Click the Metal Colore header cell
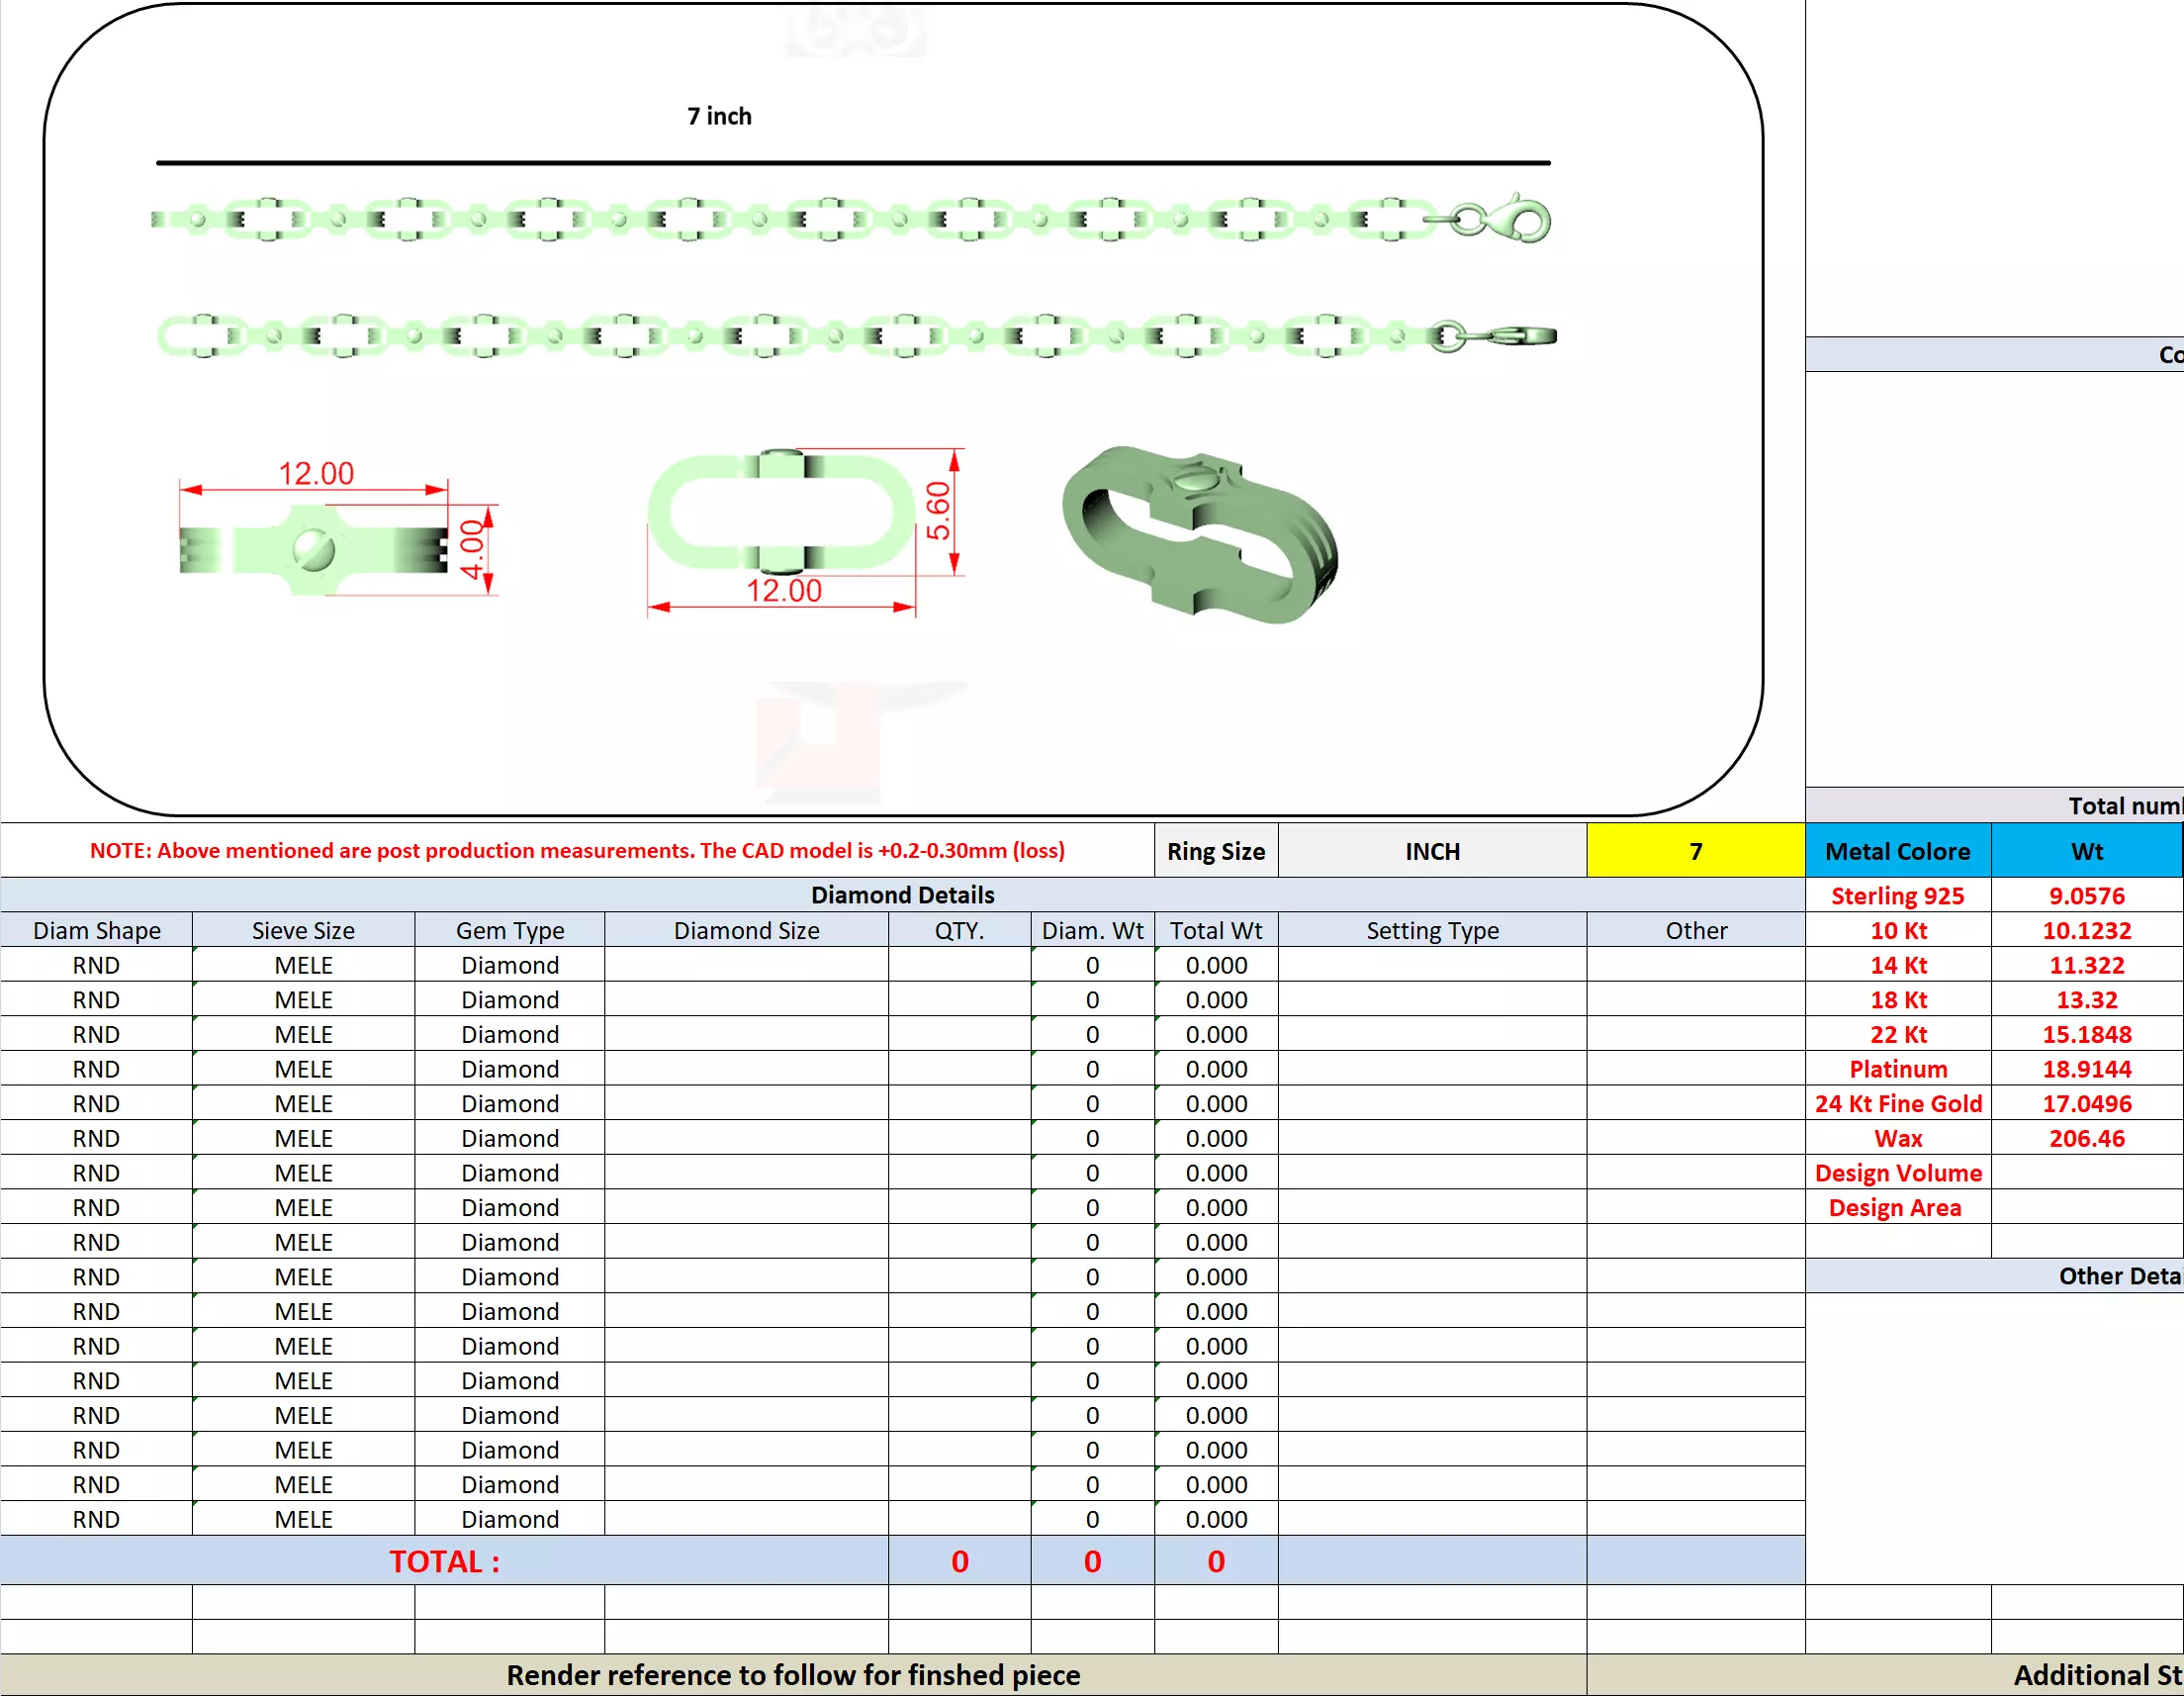 (1897, 851)
